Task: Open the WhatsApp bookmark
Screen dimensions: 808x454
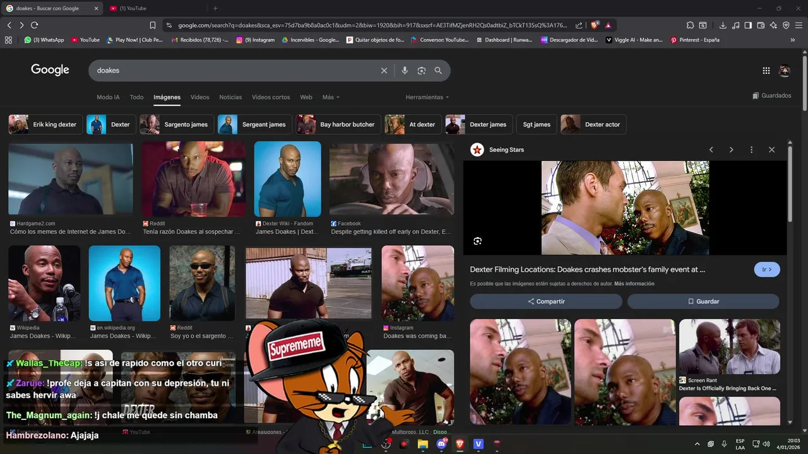Action: 44,40
